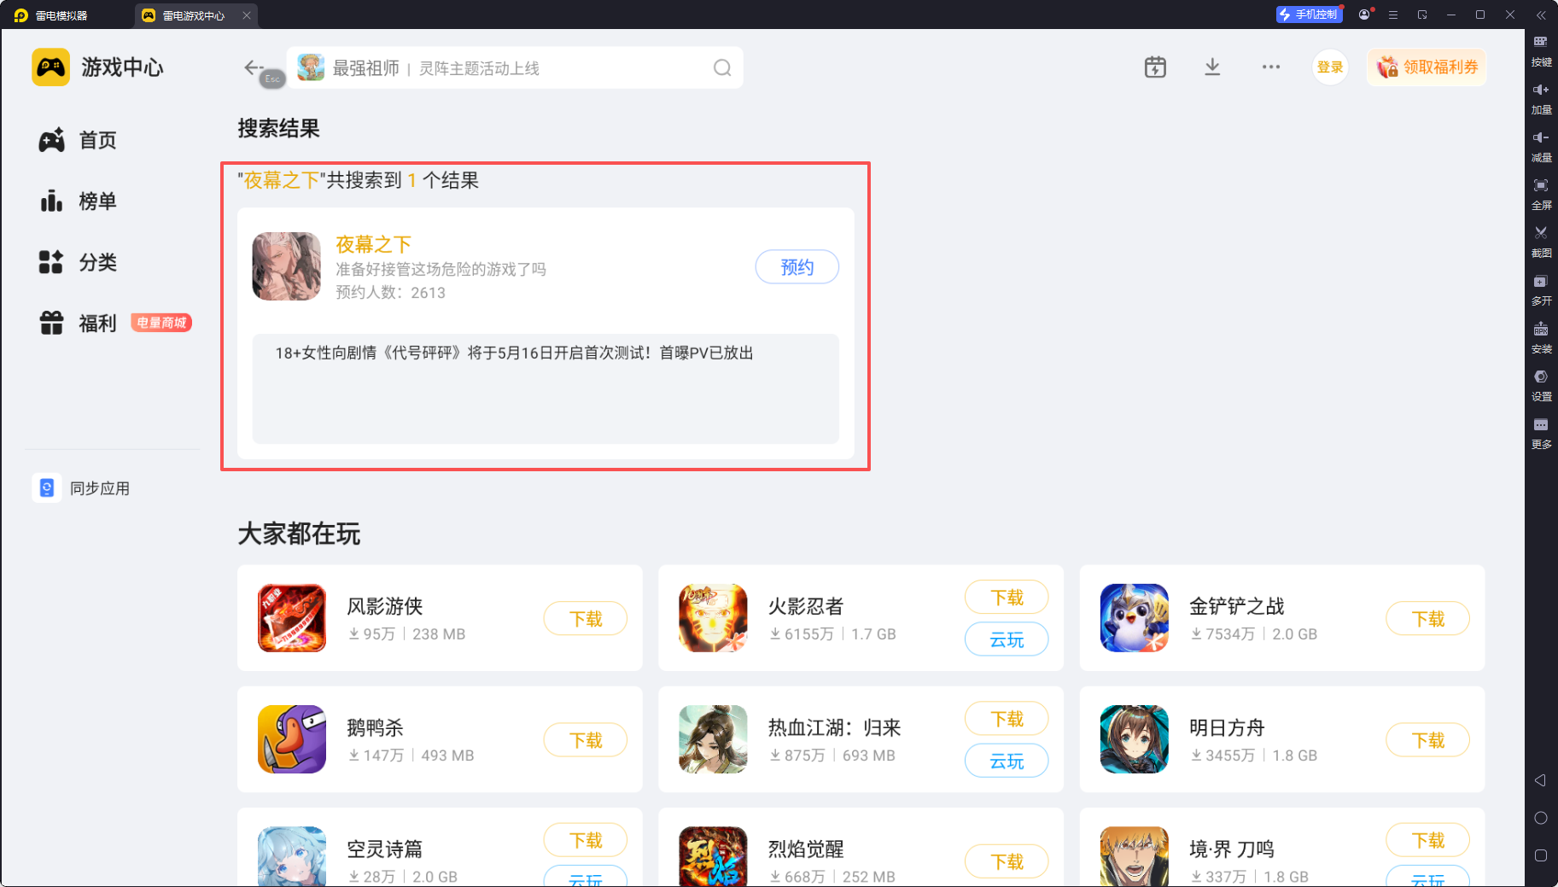Screen dimensions: 1558x887
Task: Click the 游戏中心 logo
Action: coord(97,67)
